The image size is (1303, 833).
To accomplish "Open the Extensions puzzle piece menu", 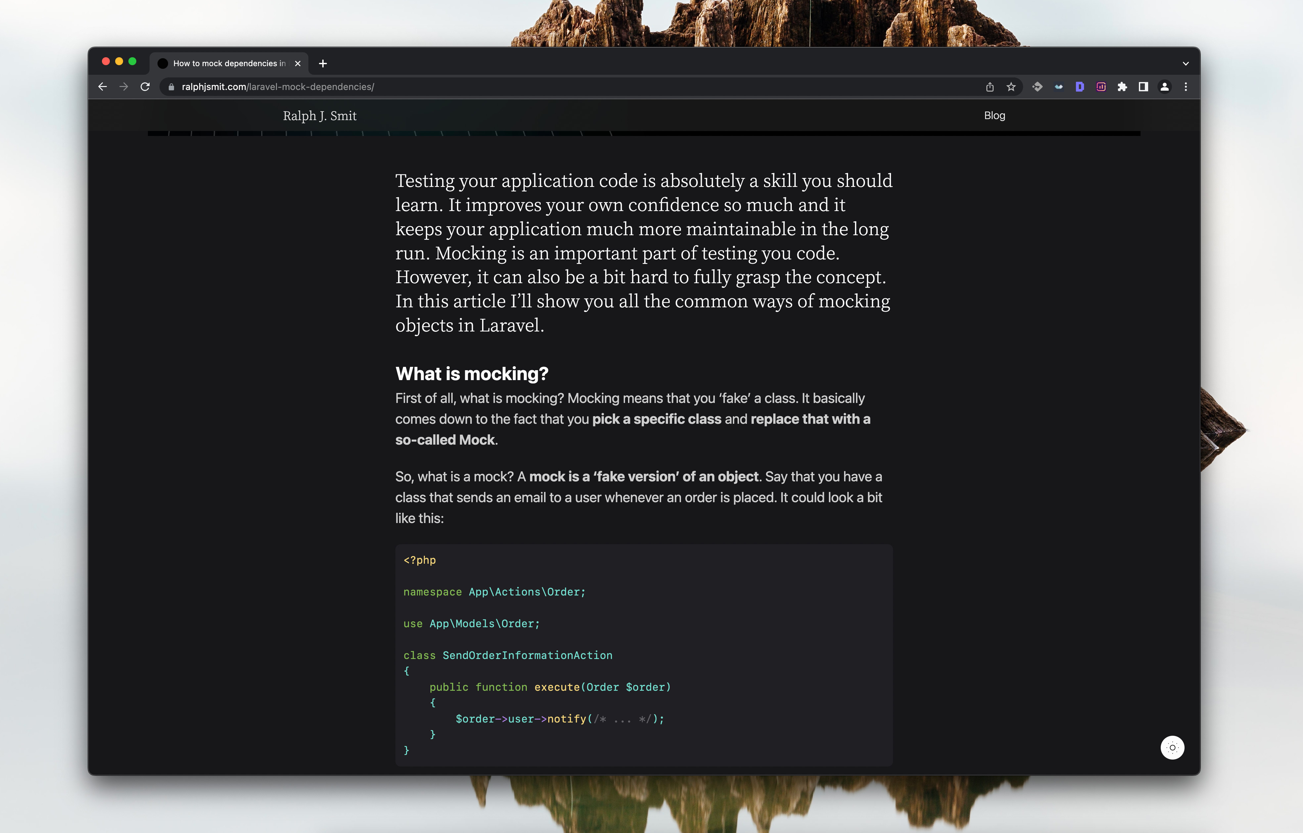I will point(1122,87).
